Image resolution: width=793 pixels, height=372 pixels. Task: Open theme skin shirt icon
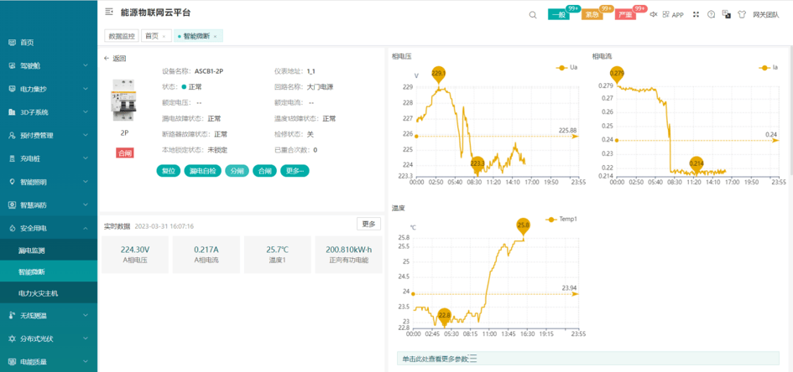[x=742, y=14]
